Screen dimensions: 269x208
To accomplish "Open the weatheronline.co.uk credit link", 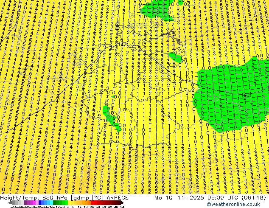I will [x=233, y=204].
